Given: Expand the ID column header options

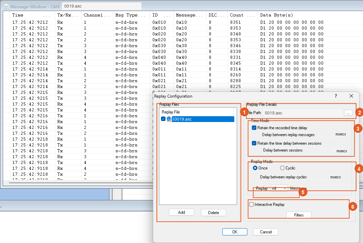Looking at the screenshot, I should [x=167, y=16].
